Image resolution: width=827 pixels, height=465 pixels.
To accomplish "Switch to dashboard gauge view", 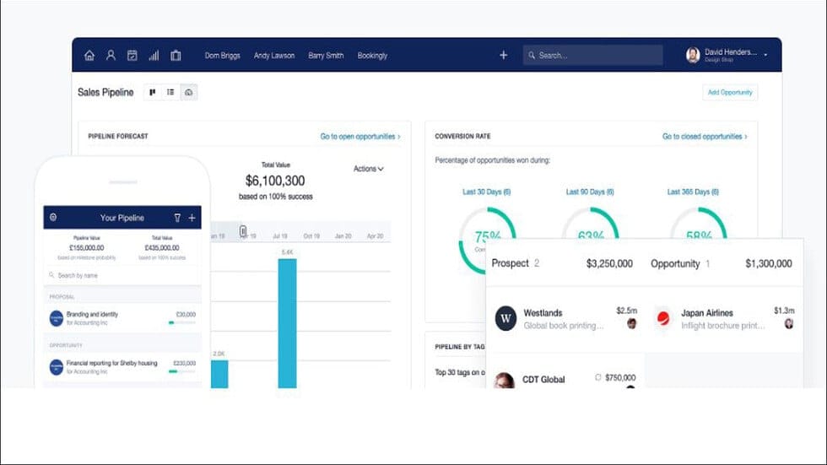I will click(x=188, y=92).
